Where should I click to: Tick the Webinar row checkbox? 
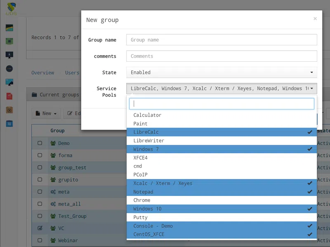click(x=40, y=240)
